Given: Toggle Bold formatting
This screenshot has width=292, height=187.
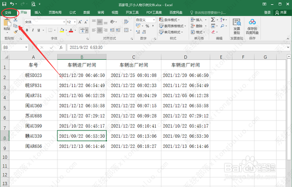Looking at the screenshot, I should 27,30.
